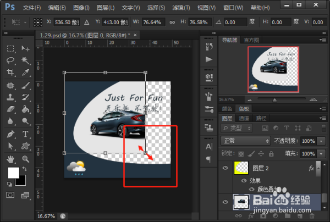Select the Custom Shape tool

tap(25, 146)
